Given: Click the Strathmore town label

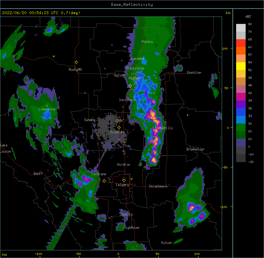Looking at the screenshot, I should click(158, 186).
